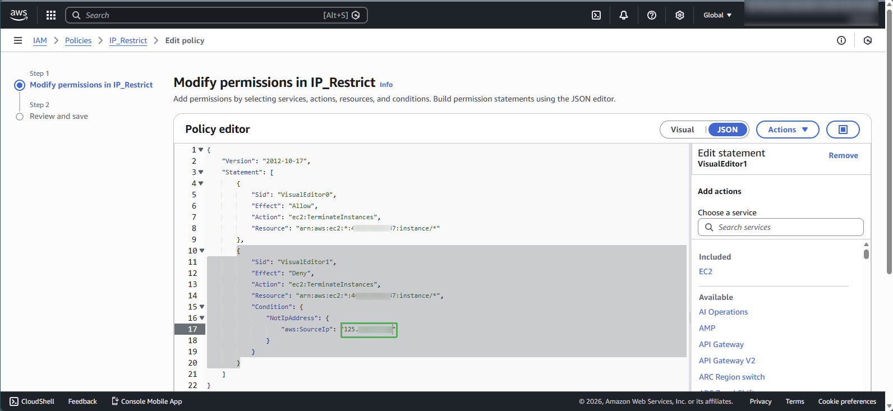Image resolution: width=893 pixels, height=411 pixels.
Task: Click the services list scrollbar thumb
Action: click(x=866, y=254)
